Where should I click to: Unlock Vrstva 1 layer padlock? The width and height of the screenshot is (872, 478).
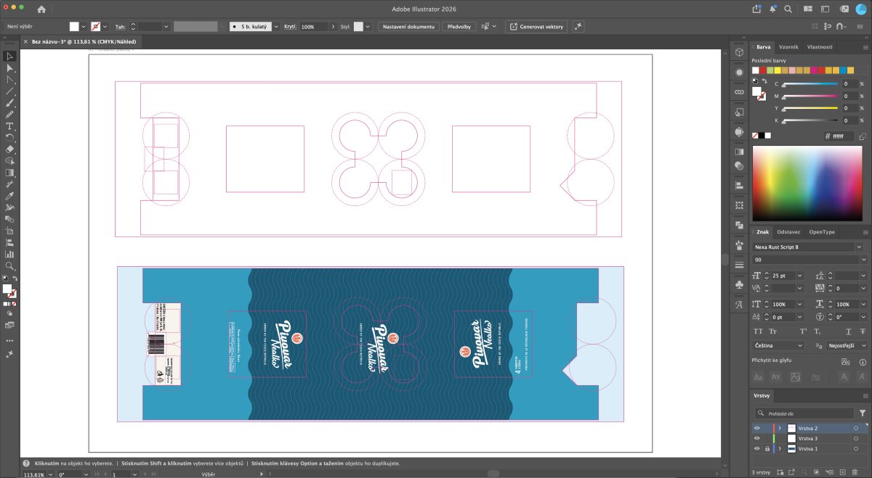pyautogui.click(x=767, y=448)
